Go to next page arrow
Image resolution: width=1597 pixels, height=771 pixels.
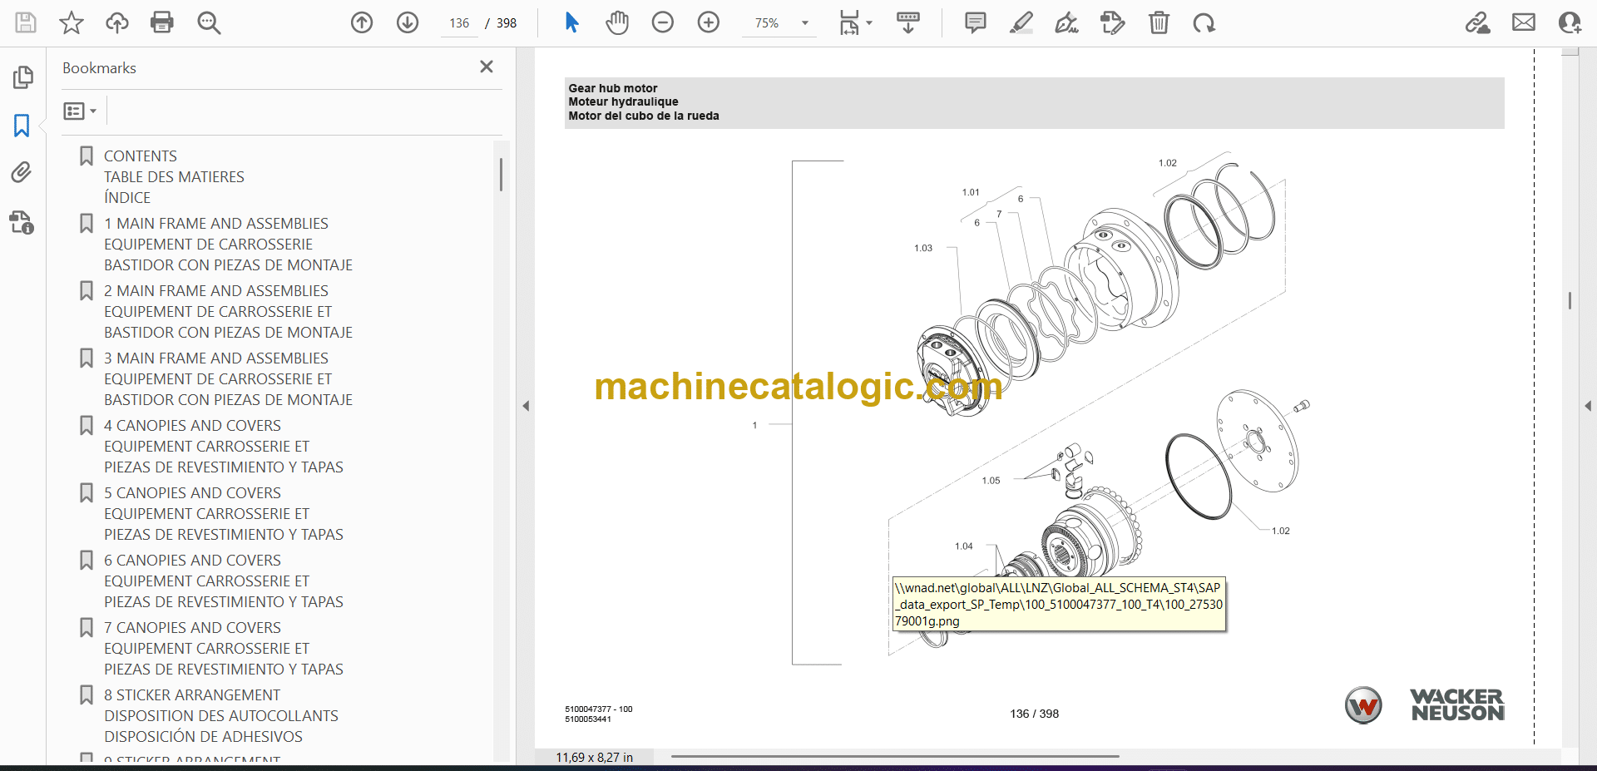pyautogui.click(x=408, y=22)
